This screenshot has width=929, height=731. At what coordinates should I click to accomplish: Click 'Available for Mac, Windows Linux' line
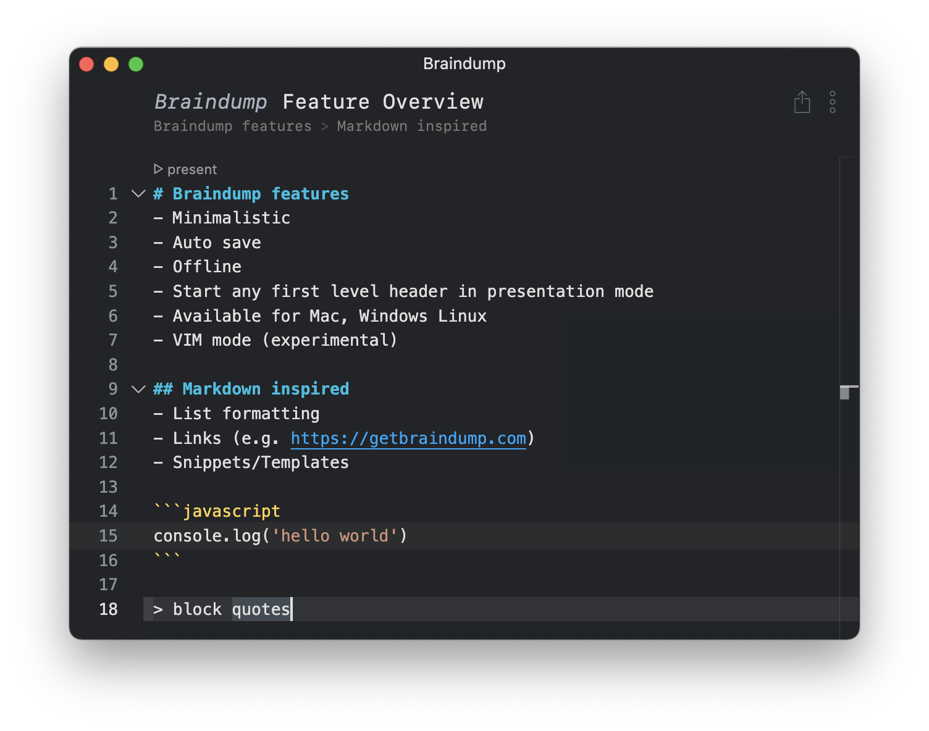(x=320, y=316)
